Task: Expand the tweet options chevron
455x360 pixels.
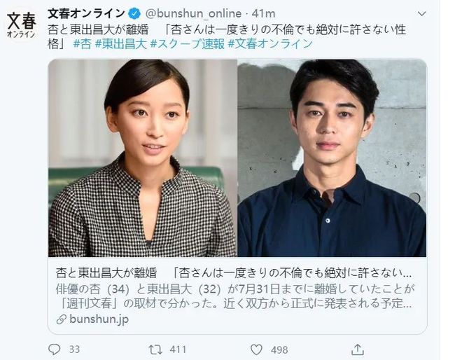Action: (x=421, y=13)
